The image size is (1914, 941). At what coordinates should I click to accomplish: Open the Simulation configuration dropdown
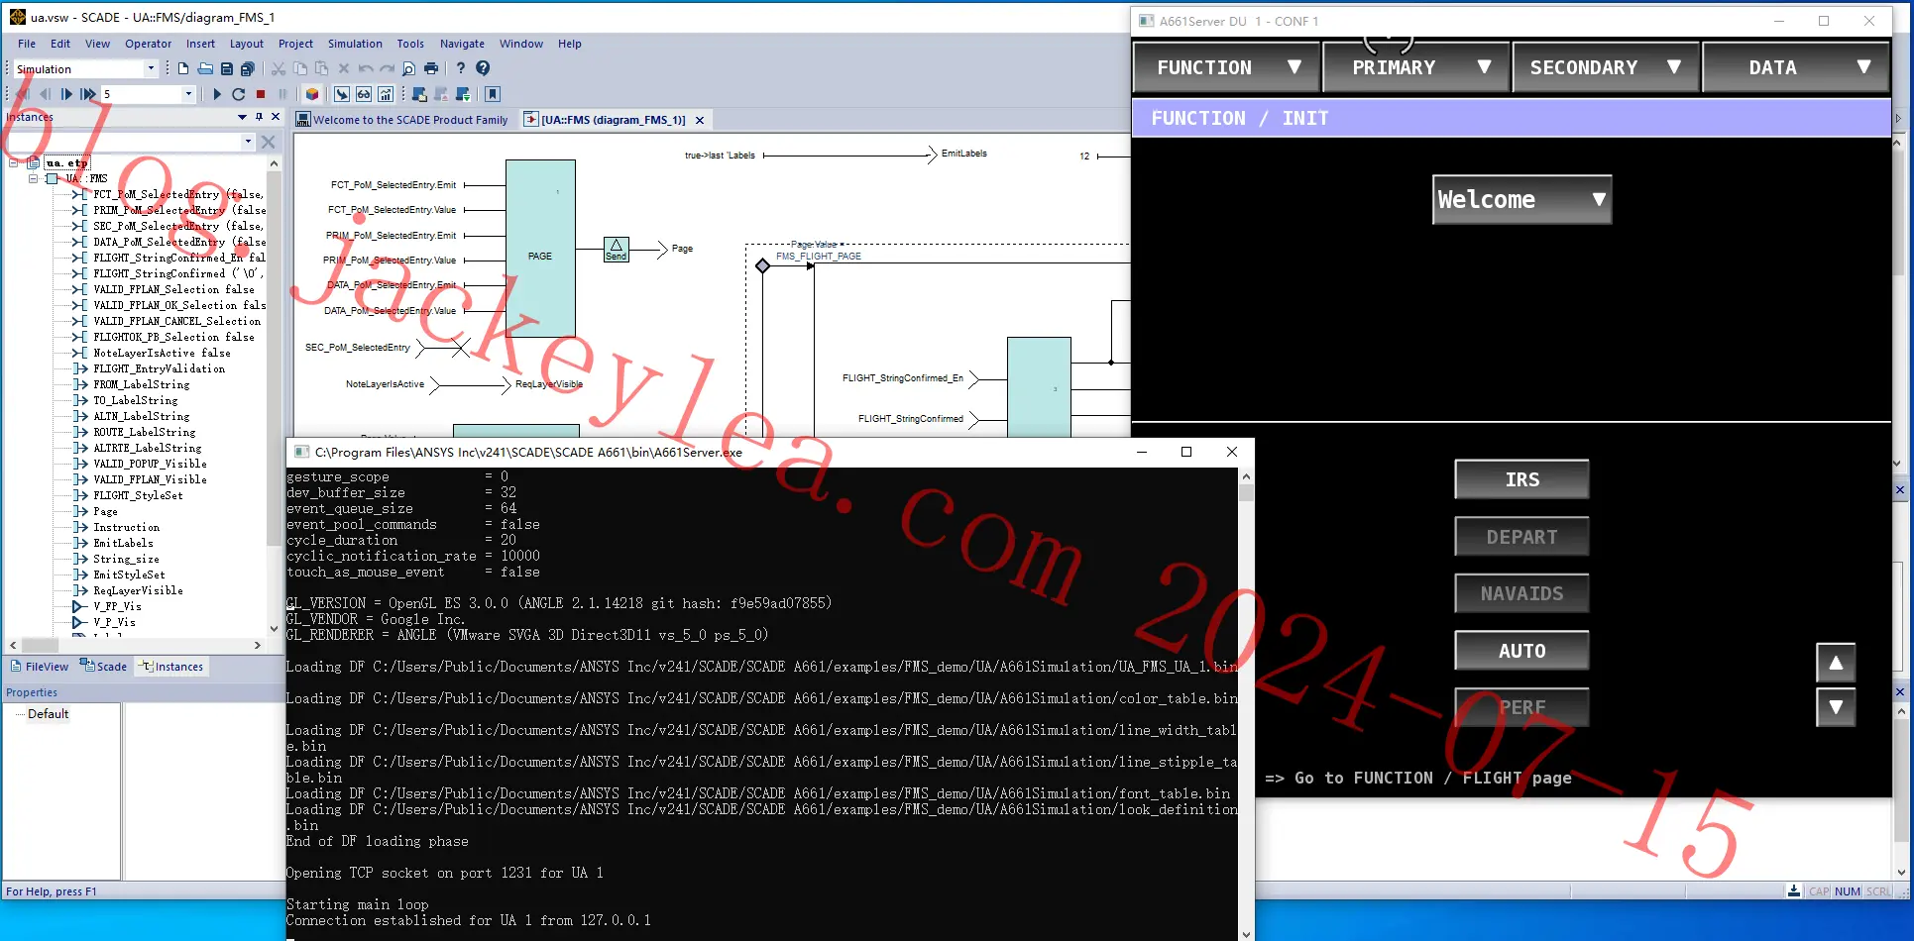(151, 68)
